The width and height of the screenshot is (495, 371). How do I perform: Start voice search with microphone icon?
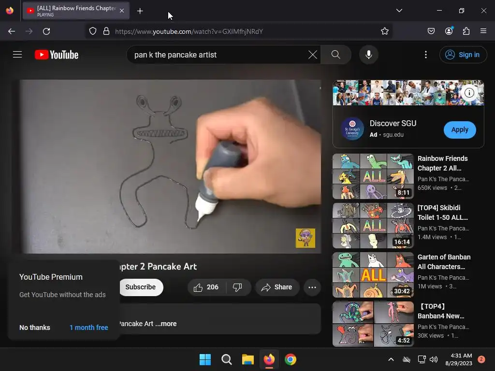tap(368, 55)
